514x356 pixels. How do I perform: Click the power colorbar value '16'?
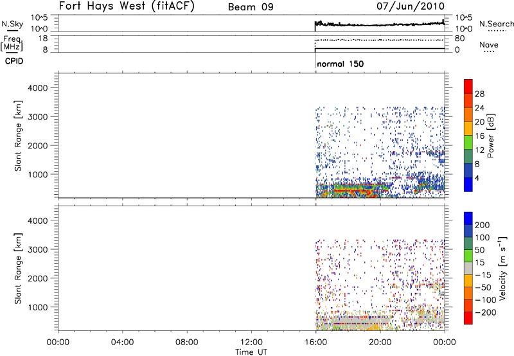tap(479, 136)
